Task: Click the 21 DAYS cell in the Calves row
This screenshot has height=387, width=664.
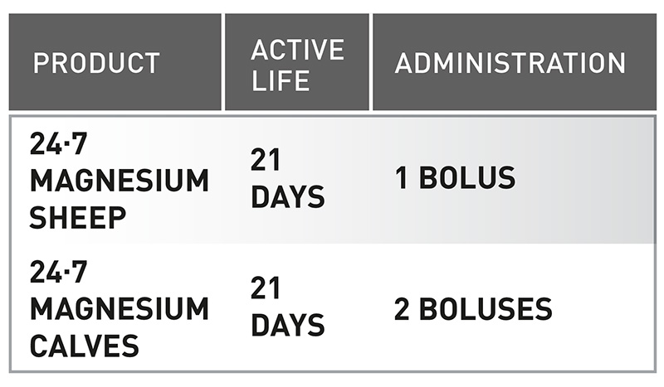Action: pos(286,308)
